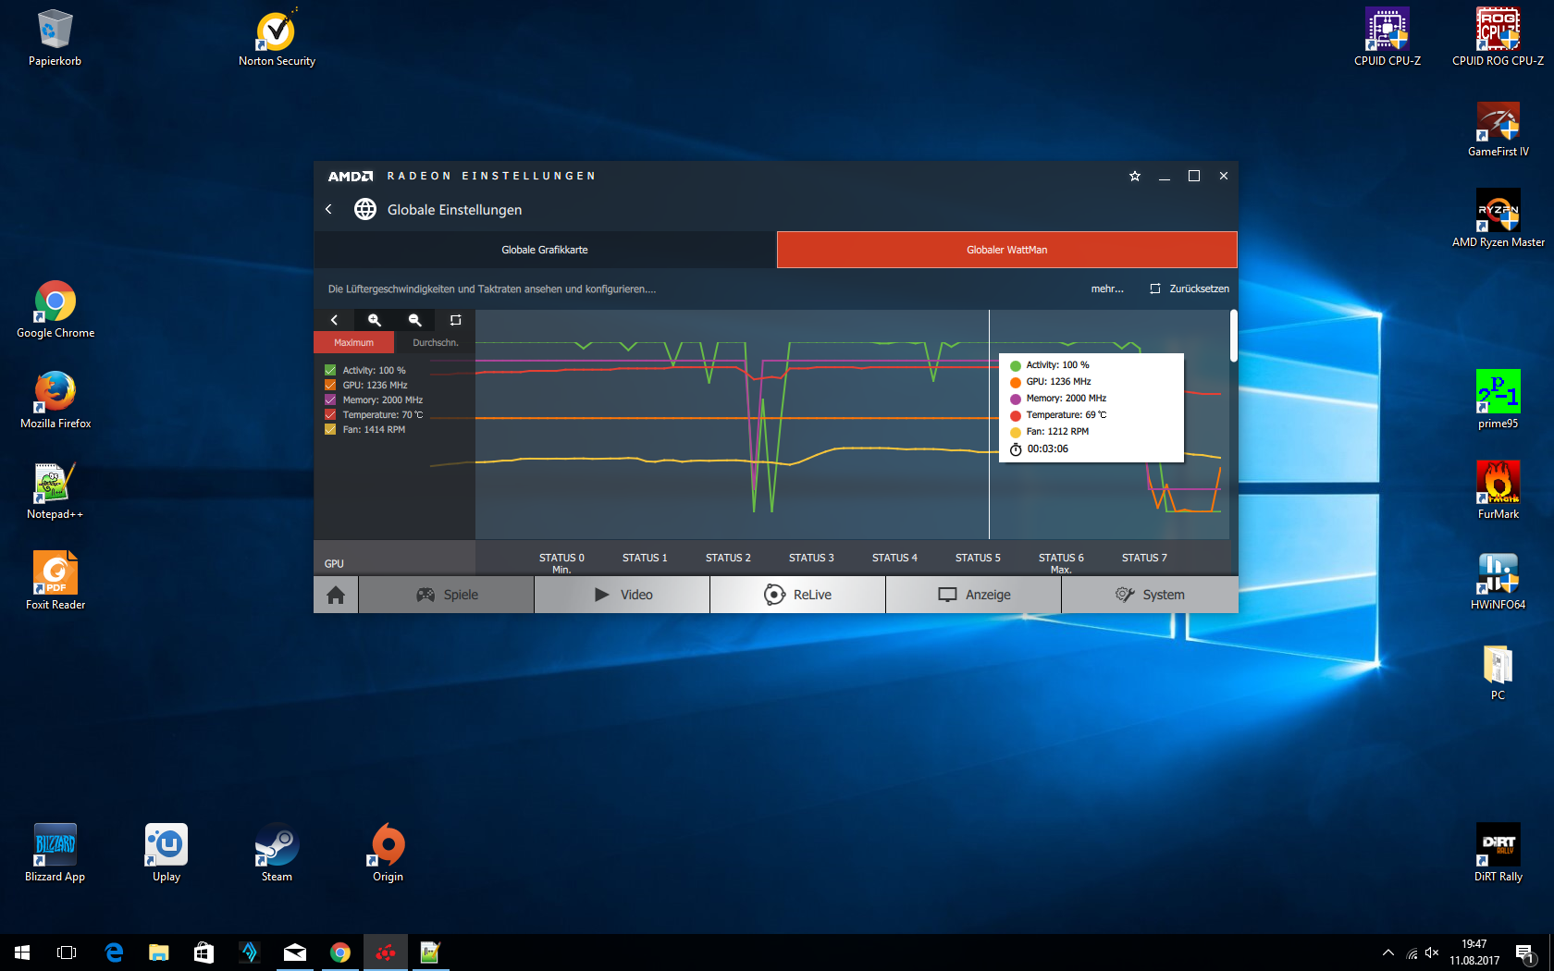Viewport: 1554px width, 971px height.
Task: Click the favorites star in Radeon title bar
Action: [1135, 176]
